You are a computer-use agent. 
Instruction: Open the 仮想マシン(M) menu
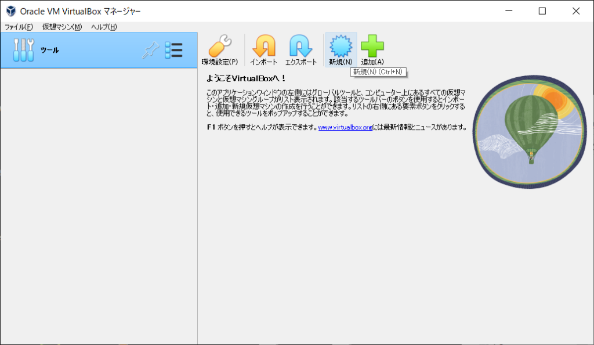[62, 27]
